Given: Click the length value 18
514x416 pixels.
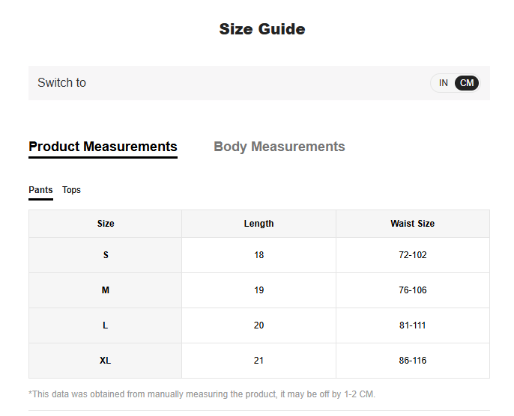Looking at the screenshot, I should (258, 255).
